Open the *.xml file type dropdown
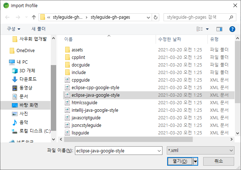This screenshot has height=170, width=241. pyautogui.click(x=201, y=151)
